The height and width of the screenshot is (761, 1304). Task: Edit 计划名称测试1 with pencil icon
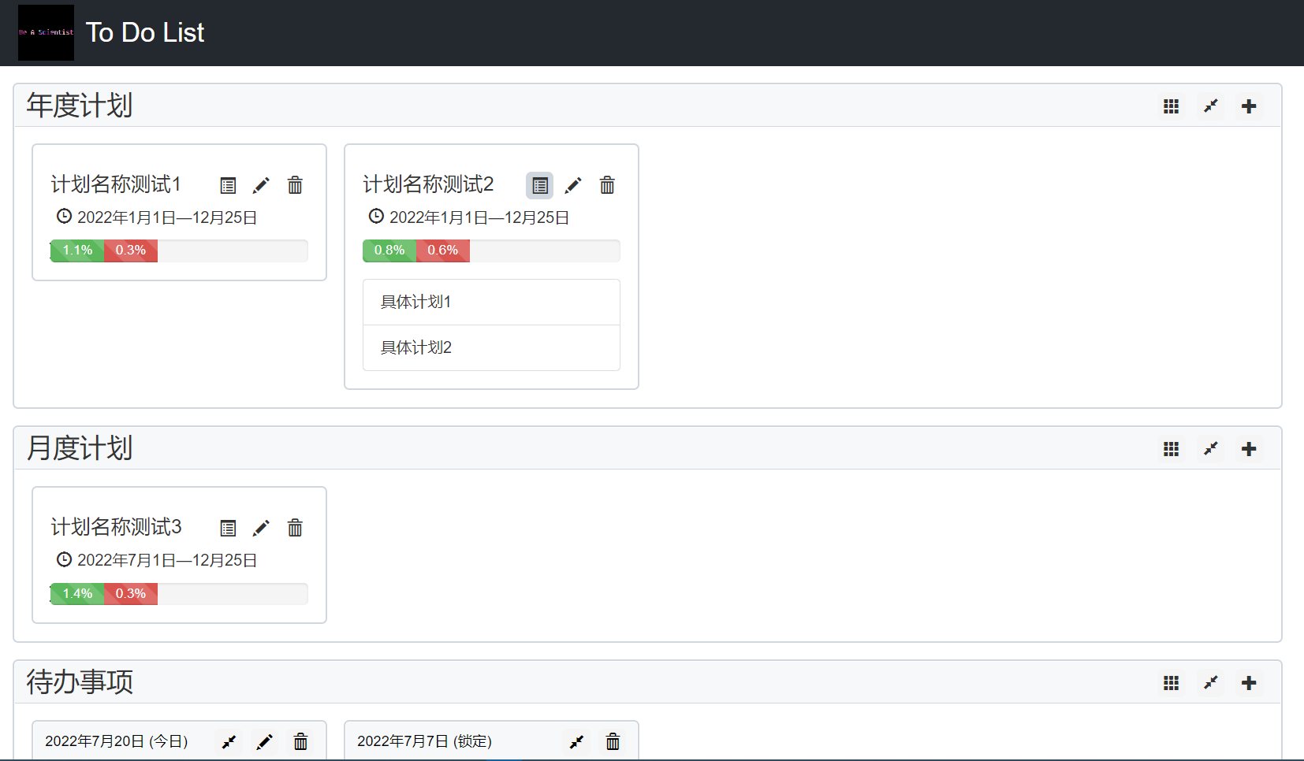click(x=261, y=186)
